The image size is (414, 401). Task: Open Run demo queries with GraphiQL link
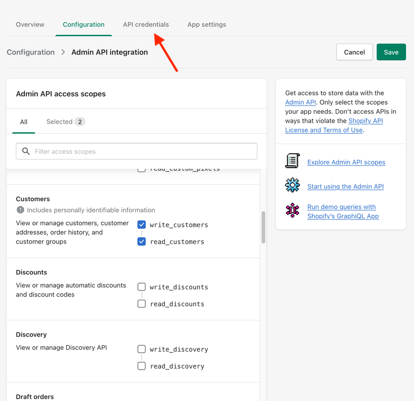pos(343,212)
